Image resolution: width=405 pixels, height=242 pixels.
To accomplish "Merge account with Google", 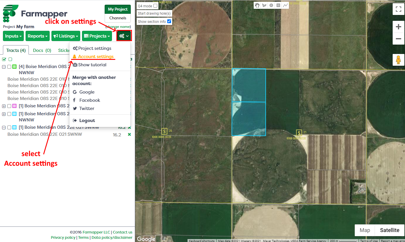I will (x=84, y=92).
